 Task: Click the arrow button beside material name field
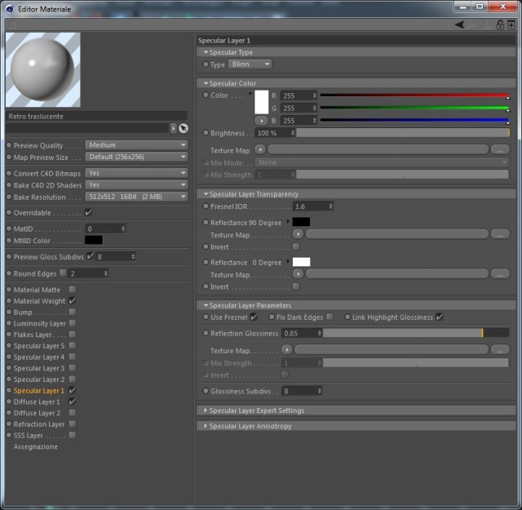tap(174, 128)
